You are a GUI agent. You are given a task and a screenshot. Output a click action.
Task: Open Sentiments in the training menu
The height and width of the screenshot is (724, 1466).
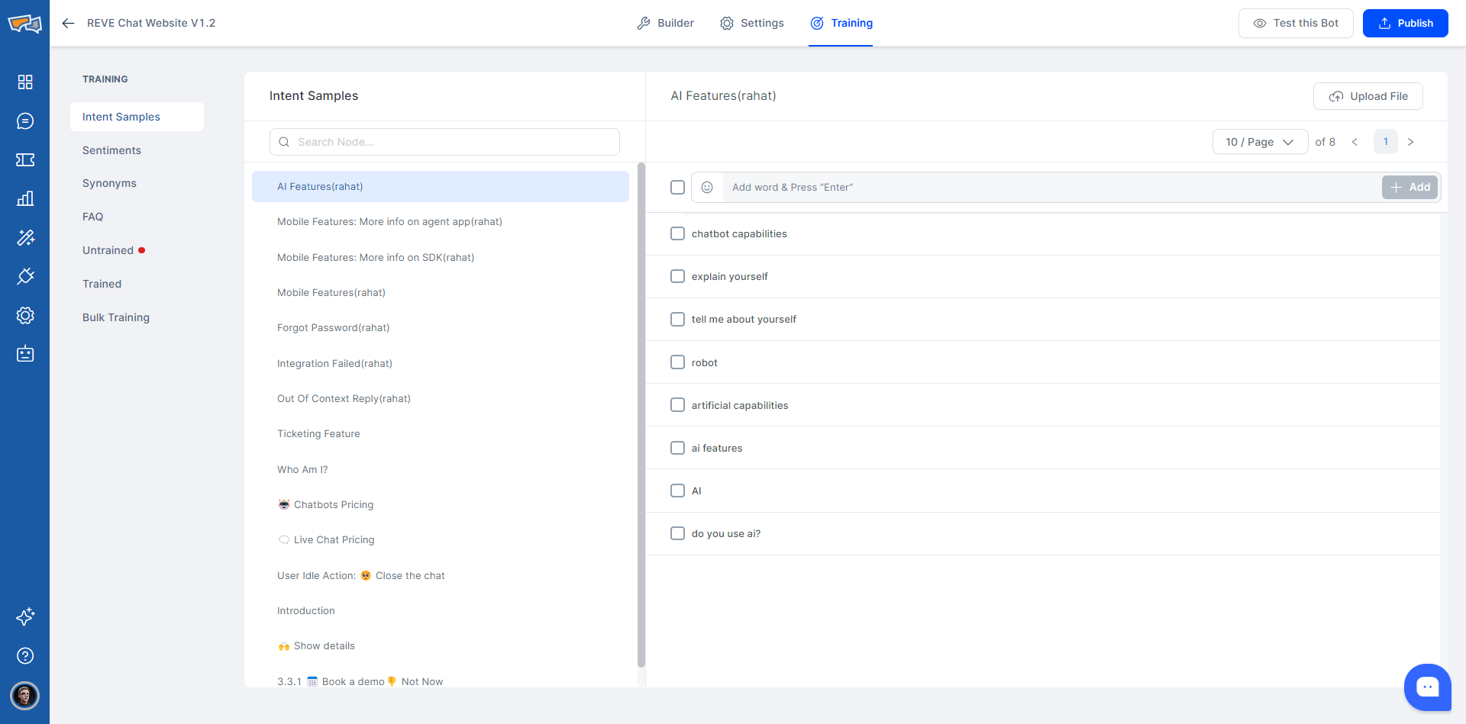111,150
